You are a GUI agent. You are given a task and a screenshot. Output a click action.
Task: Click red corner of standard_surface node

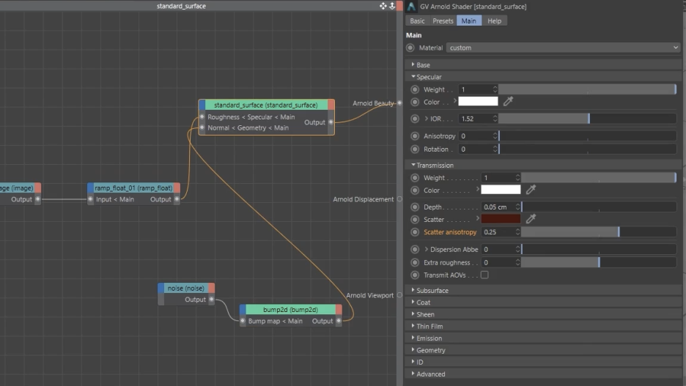pyautogui.click(x=331, y=105)
